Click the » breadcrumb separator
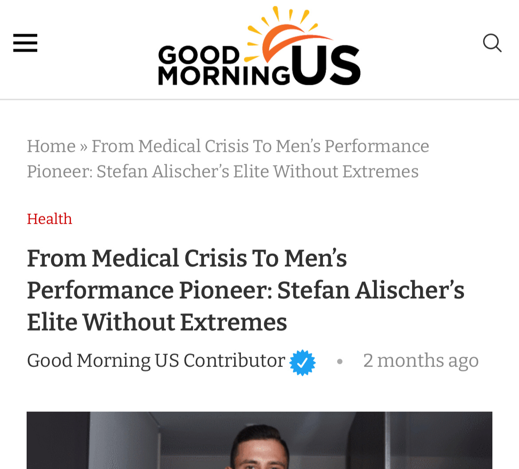The image size is (519, 469). coord(83,146)
